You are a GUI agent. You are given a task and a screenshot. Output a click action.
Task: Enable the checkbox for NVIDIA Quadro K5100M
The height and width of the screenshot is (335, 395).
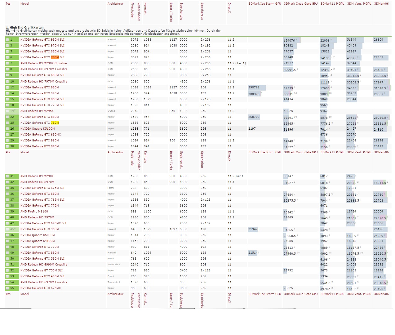[x=7, y=129]
